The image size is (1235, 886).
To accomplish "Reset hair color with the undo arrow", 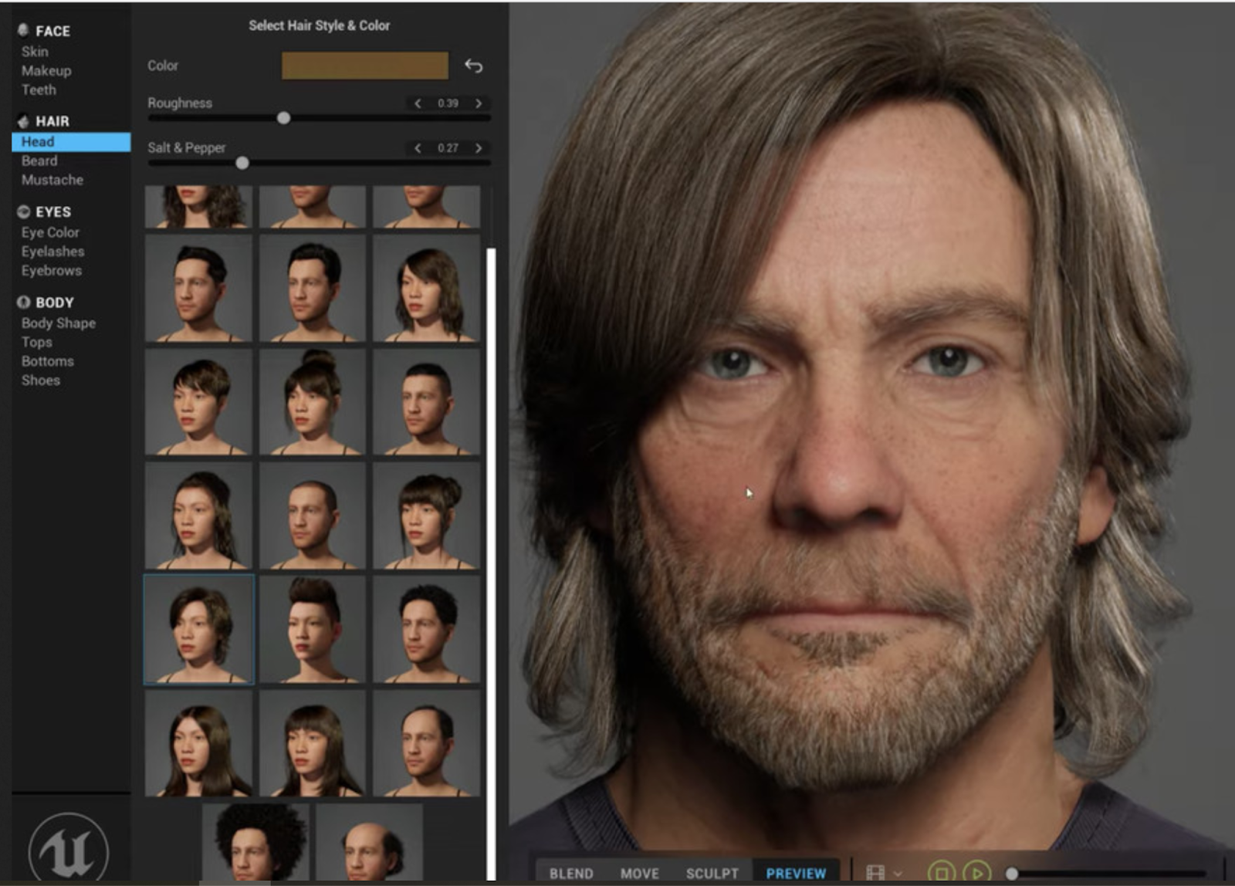I will pos(474,66).
